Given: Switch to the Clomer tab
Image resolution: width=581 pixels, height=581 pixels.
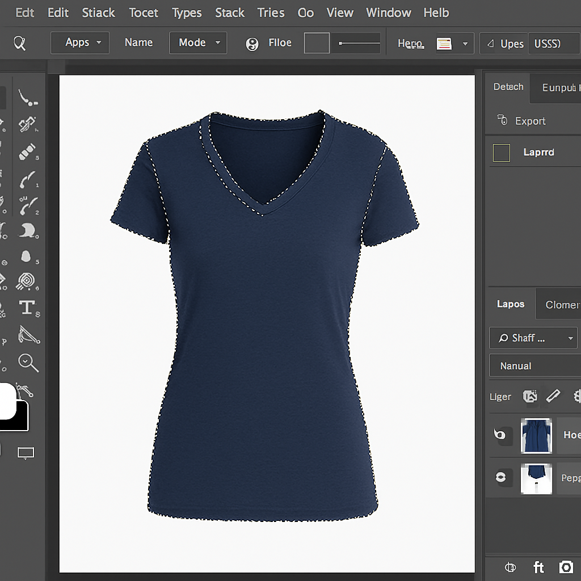Looking at the screenshot, I should [x=559, y=305].
